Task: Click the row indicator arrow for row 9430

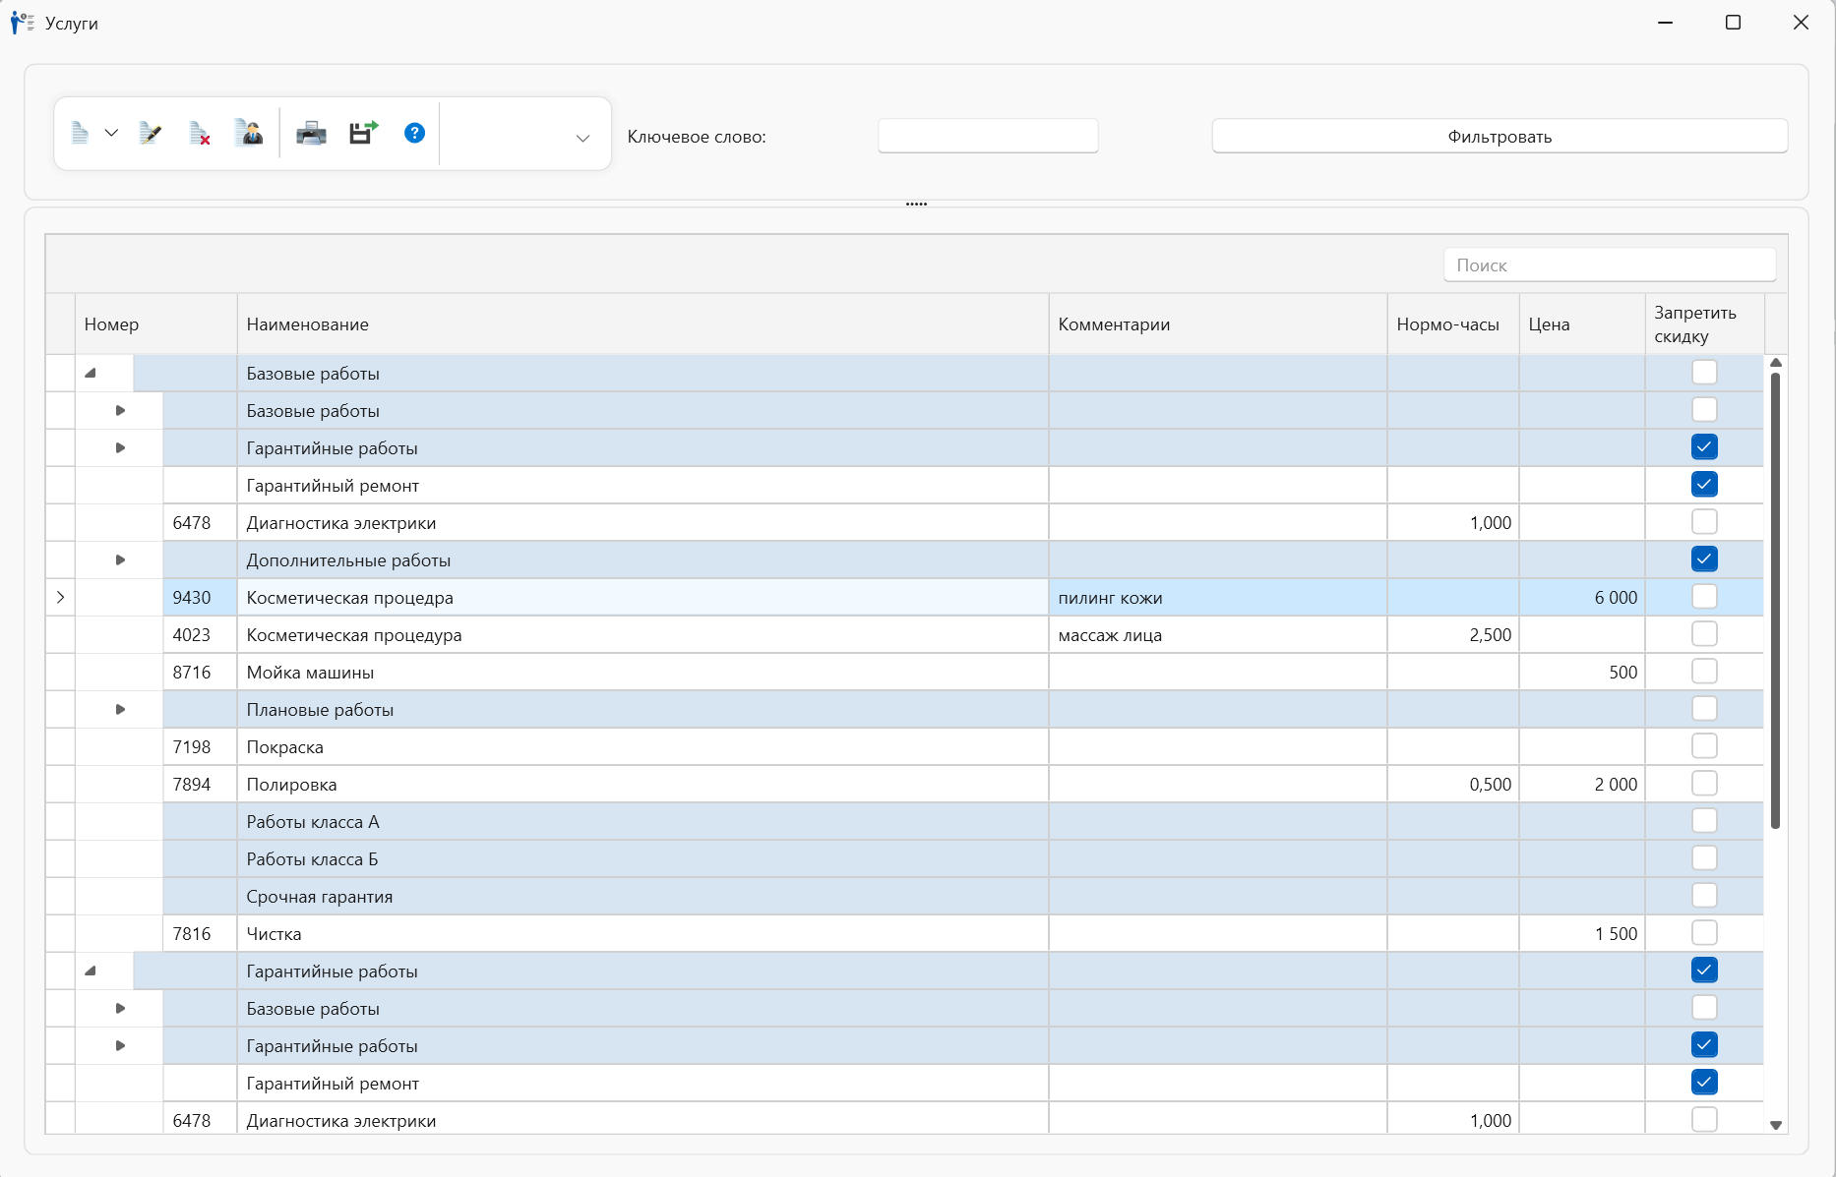Action: point(60,597)
